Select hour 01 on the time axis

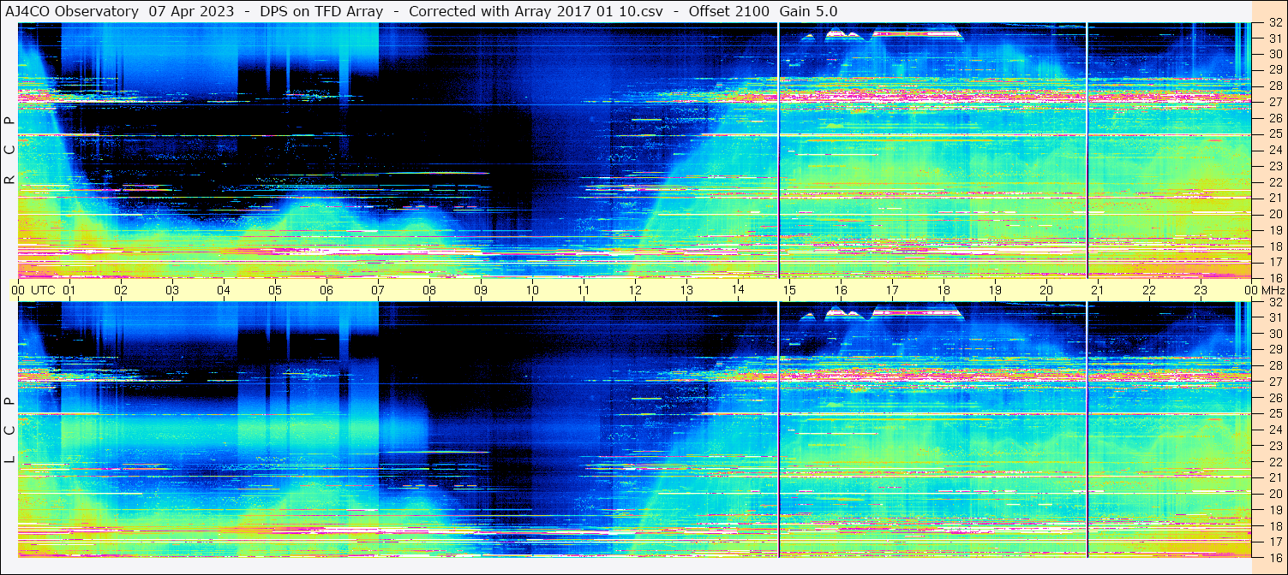[69, 290]
